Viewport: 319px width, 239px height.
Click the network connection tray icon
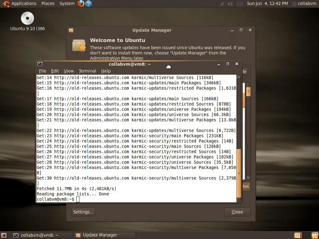pyautogui.click(x=222, y=4)
